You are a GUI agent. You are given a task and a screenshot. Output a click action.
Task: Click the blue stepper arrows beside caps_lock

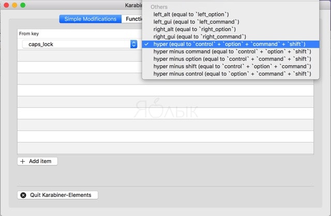point(133,44)
